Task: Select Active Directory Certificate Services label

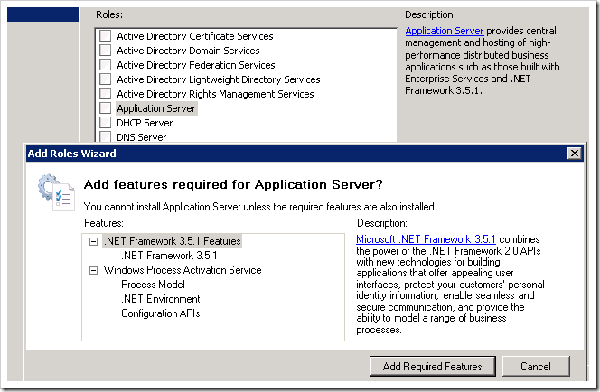Action: [x=195, y=36]
